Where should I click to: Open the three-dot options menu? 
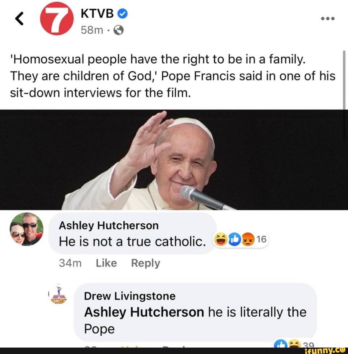click(x=327, y=18)
